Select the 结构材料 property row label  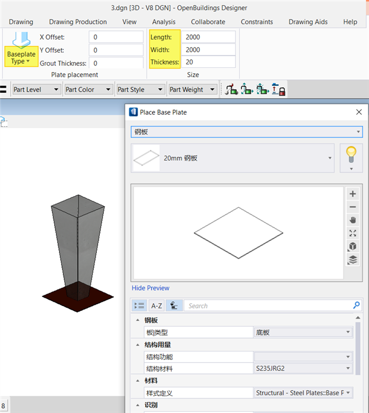point(198,369)
